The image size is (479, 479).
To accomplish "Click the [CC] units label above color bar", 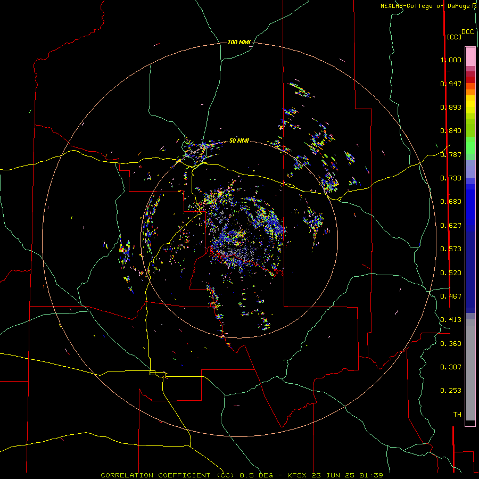I will pyautogui.click(x=454, y=37).
